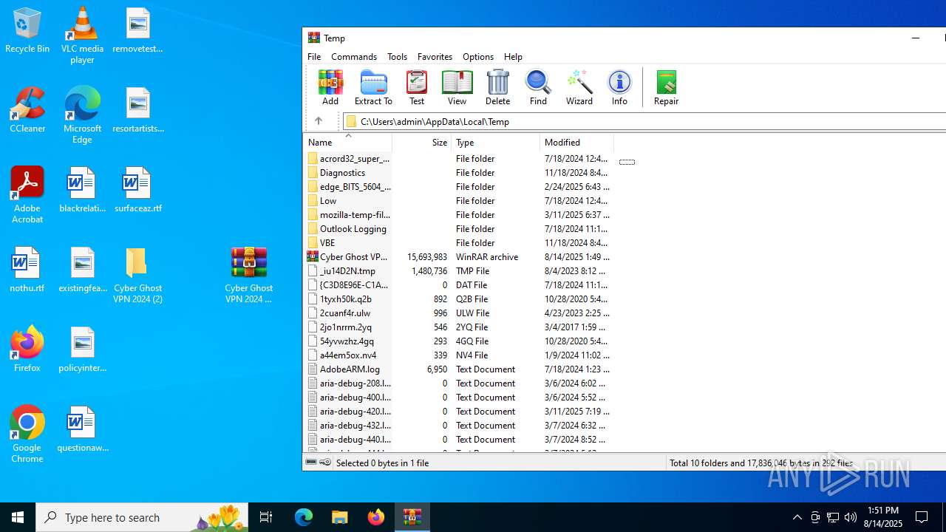Select Firefox desktop shortcut
This screenshot has height=532, width=946.
(27, 349)
